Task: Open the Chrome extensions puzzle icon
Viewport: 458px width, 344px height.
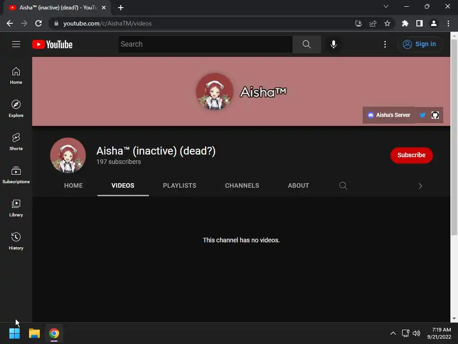Action: (x=405, y=23)
